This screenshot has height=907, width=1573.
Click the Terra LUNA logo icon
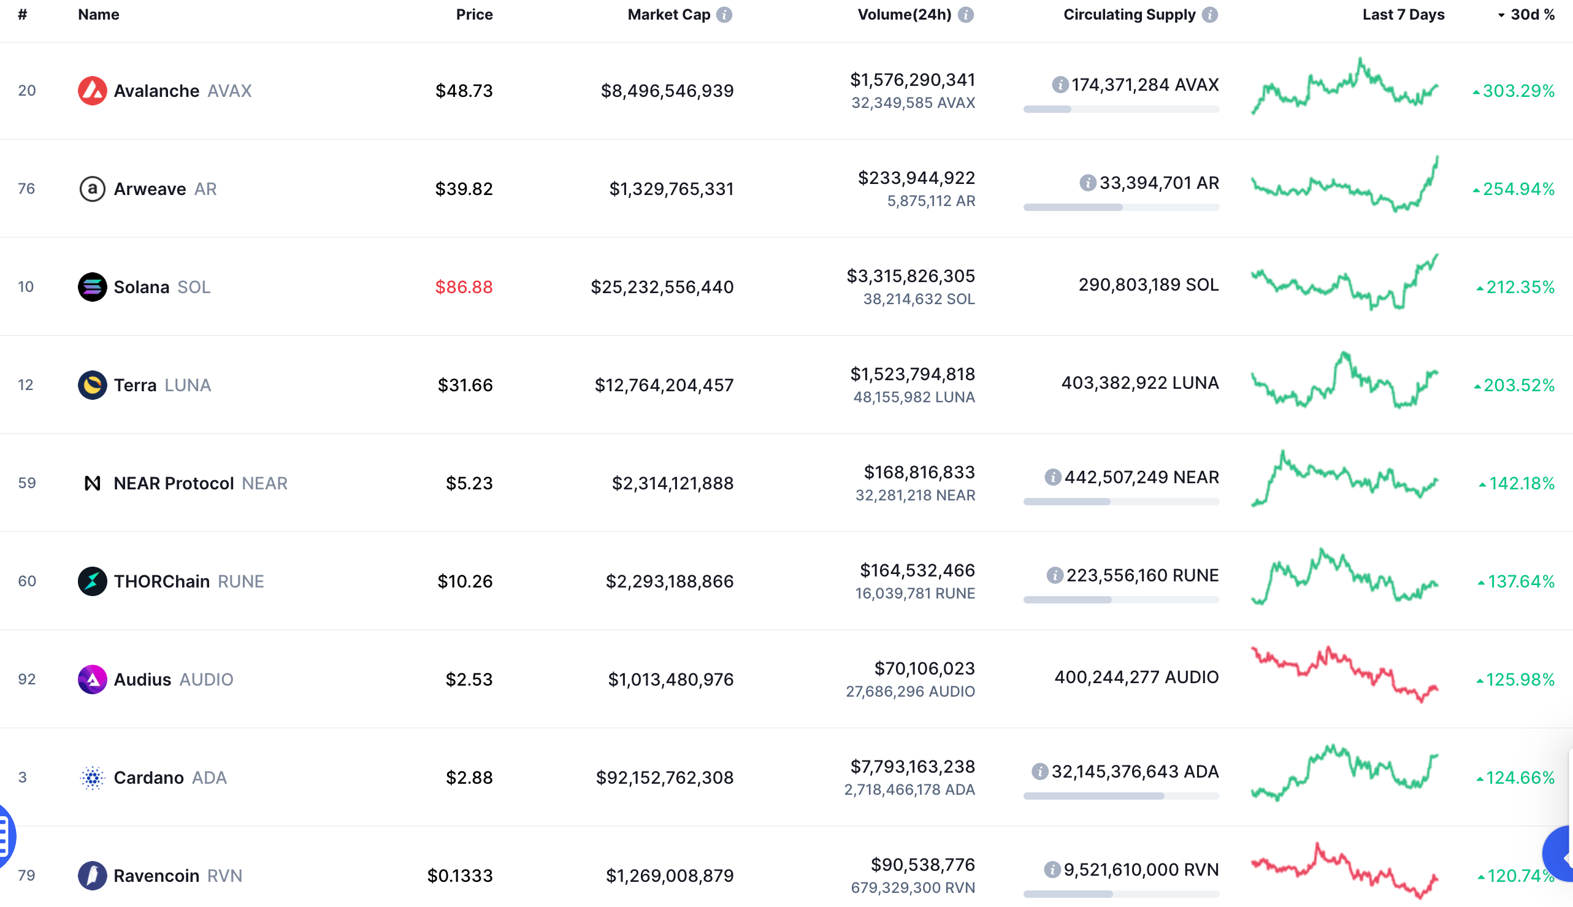click(92, 385)
